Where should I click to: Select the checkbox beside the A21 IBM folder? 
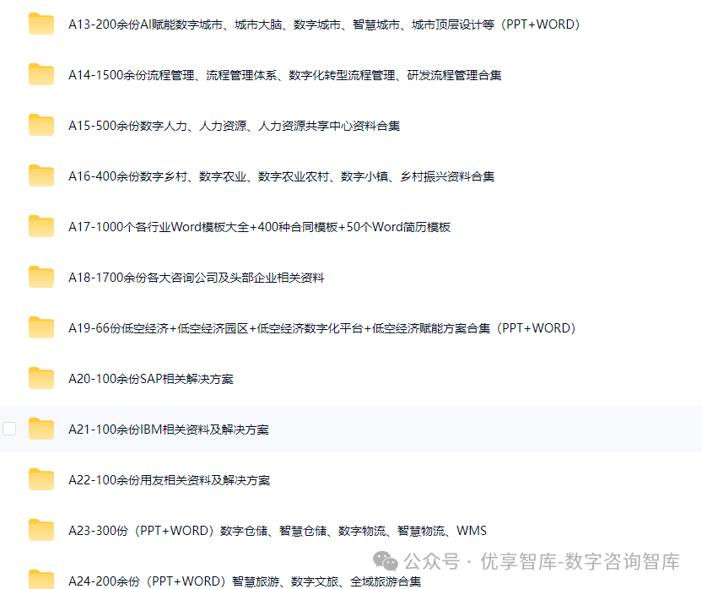pyautogui.click(x=9, y=429)
